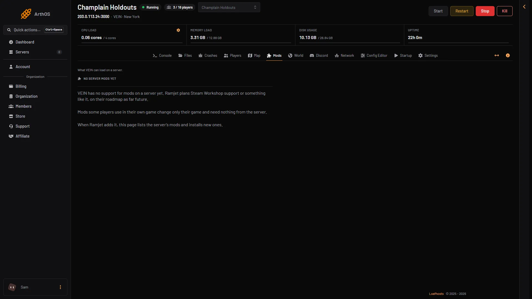Screen dimensions: 532x299
Task: Select the Mods tab
Action: coord(274,56)
